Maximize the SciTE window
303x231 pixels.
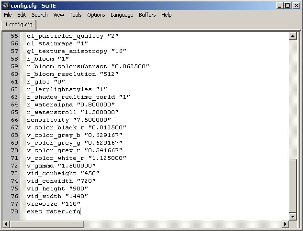point(288,5)
